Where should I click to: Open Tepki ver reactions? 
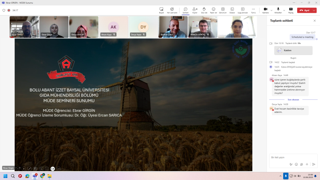tap(214, 10)
